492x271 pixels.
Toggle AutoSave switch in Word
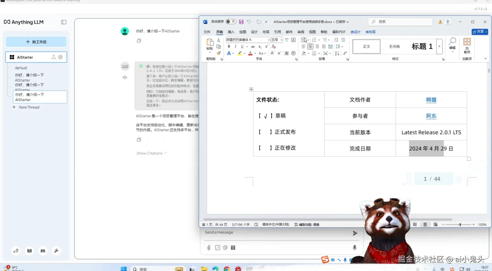231,22
